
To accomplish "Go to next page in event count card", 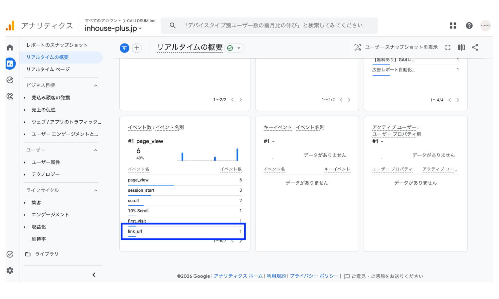I will (x=241, y=241).
